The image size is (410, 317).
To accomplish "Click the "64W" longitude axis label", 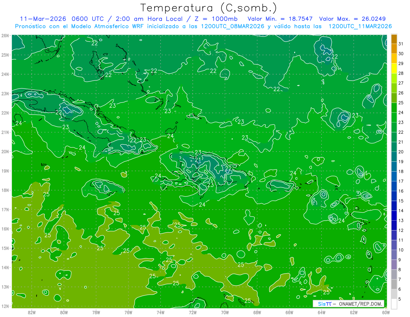I will click(x=322, y=312).
